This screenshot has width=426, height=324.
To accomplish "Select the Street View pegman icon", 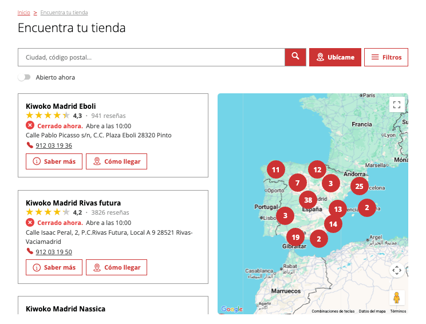I will [x=397, y=298].
